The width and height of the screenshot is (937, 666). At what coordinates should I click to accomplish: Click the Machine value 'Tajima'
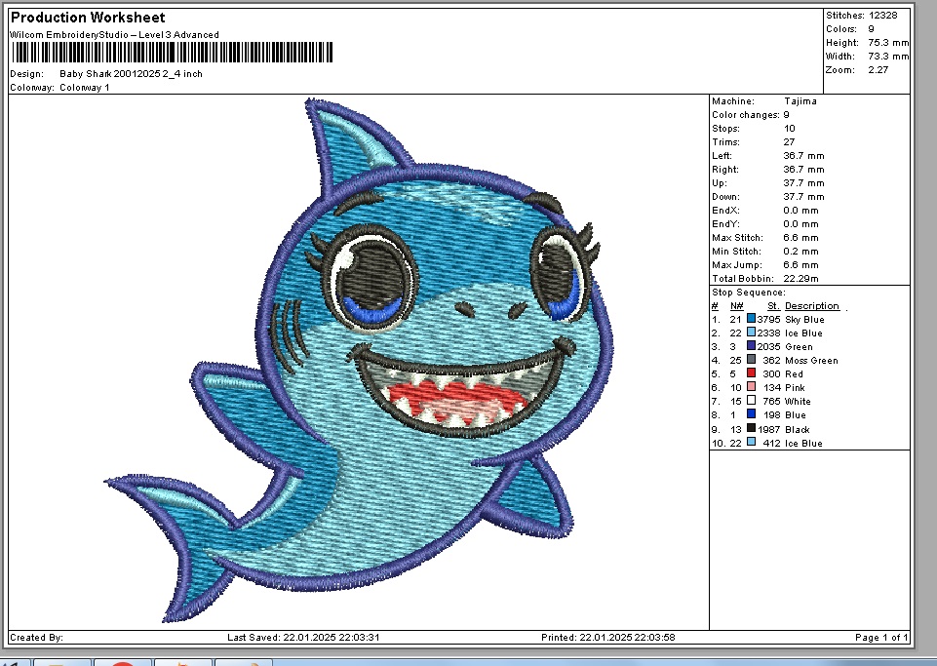coord(800,101)
